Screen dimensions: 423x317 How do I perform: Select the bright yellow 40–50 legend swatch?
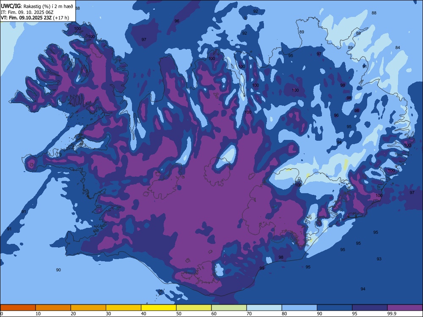point(159,308)
